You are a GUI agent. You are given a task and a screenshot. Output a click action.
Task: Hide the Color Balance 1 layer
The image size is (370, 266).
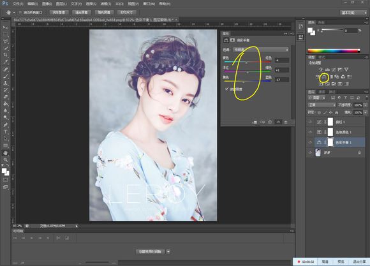(x=310, y=142)
